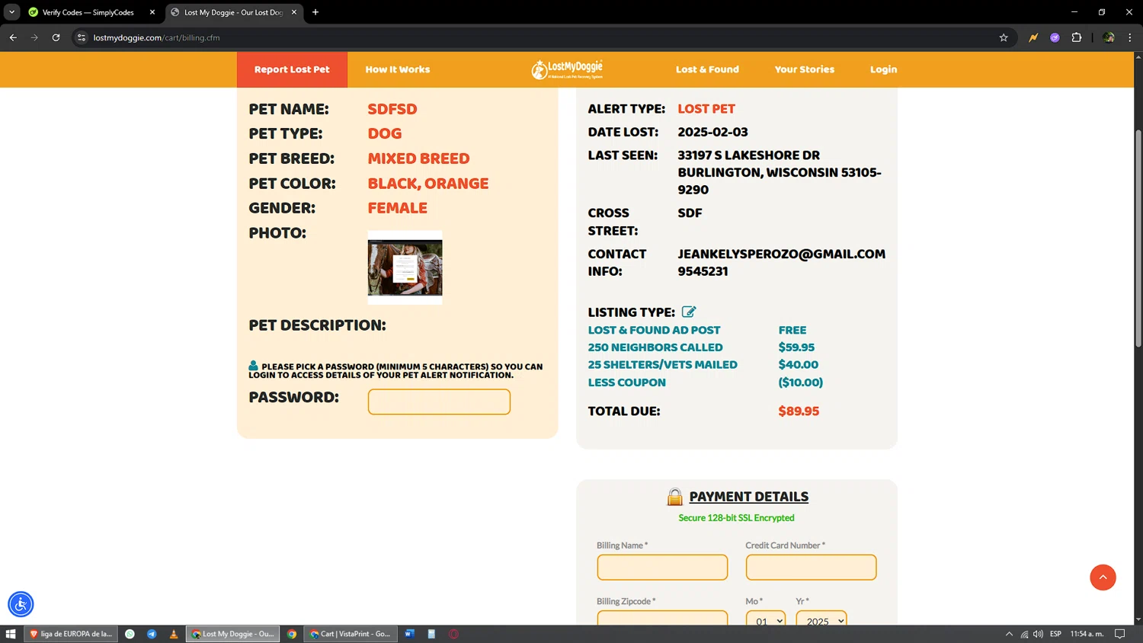This screenshot has width=1143, height=643.
Task: Open WhatsApp from the taskbar
Action: click(130, 634)
